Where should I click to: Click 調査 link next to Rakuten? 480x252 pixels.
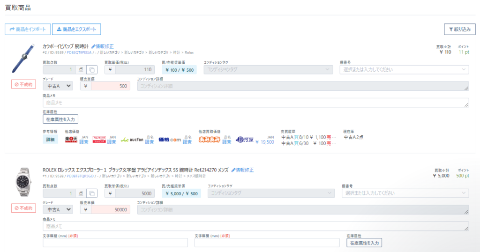(84, 142)
